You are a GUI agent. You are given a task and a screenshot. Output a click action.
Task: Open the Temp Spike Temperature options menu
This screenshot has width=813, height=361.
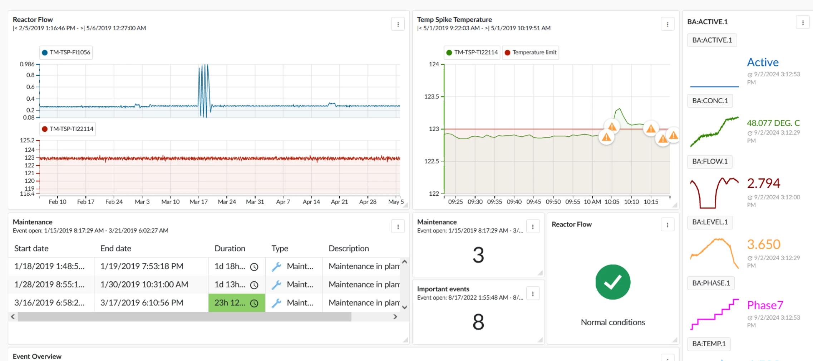[x=667, y=24]
